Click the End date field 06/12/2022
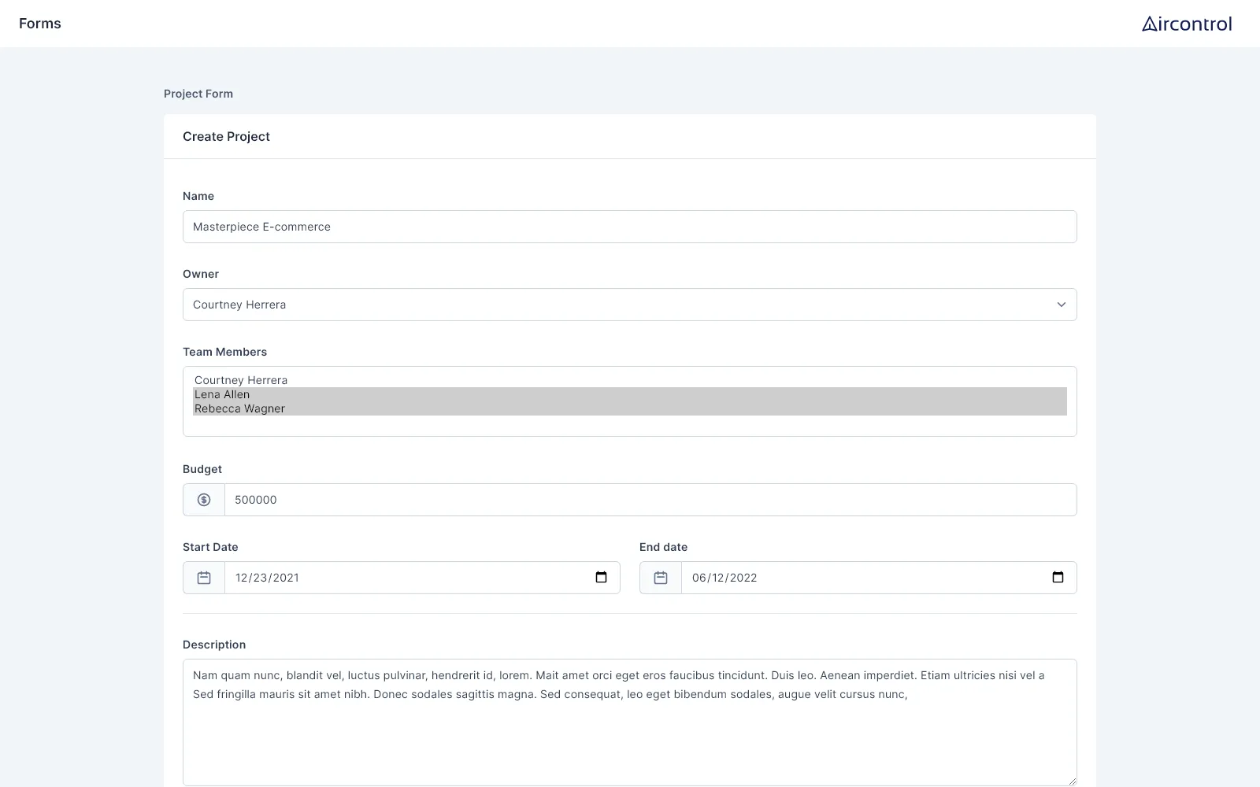The height and width of the screenshot is (787, 1260). pyautogui.click(x=879, y=578)
